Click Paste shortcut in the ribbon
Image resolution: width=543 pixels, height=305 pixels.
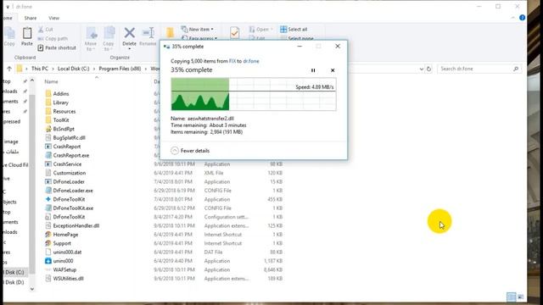57,47
